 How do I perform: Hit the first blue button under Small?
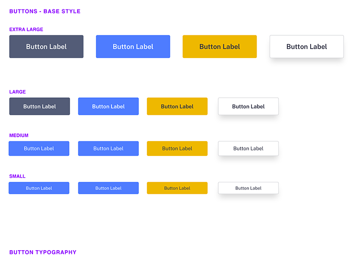click(39, 188)
